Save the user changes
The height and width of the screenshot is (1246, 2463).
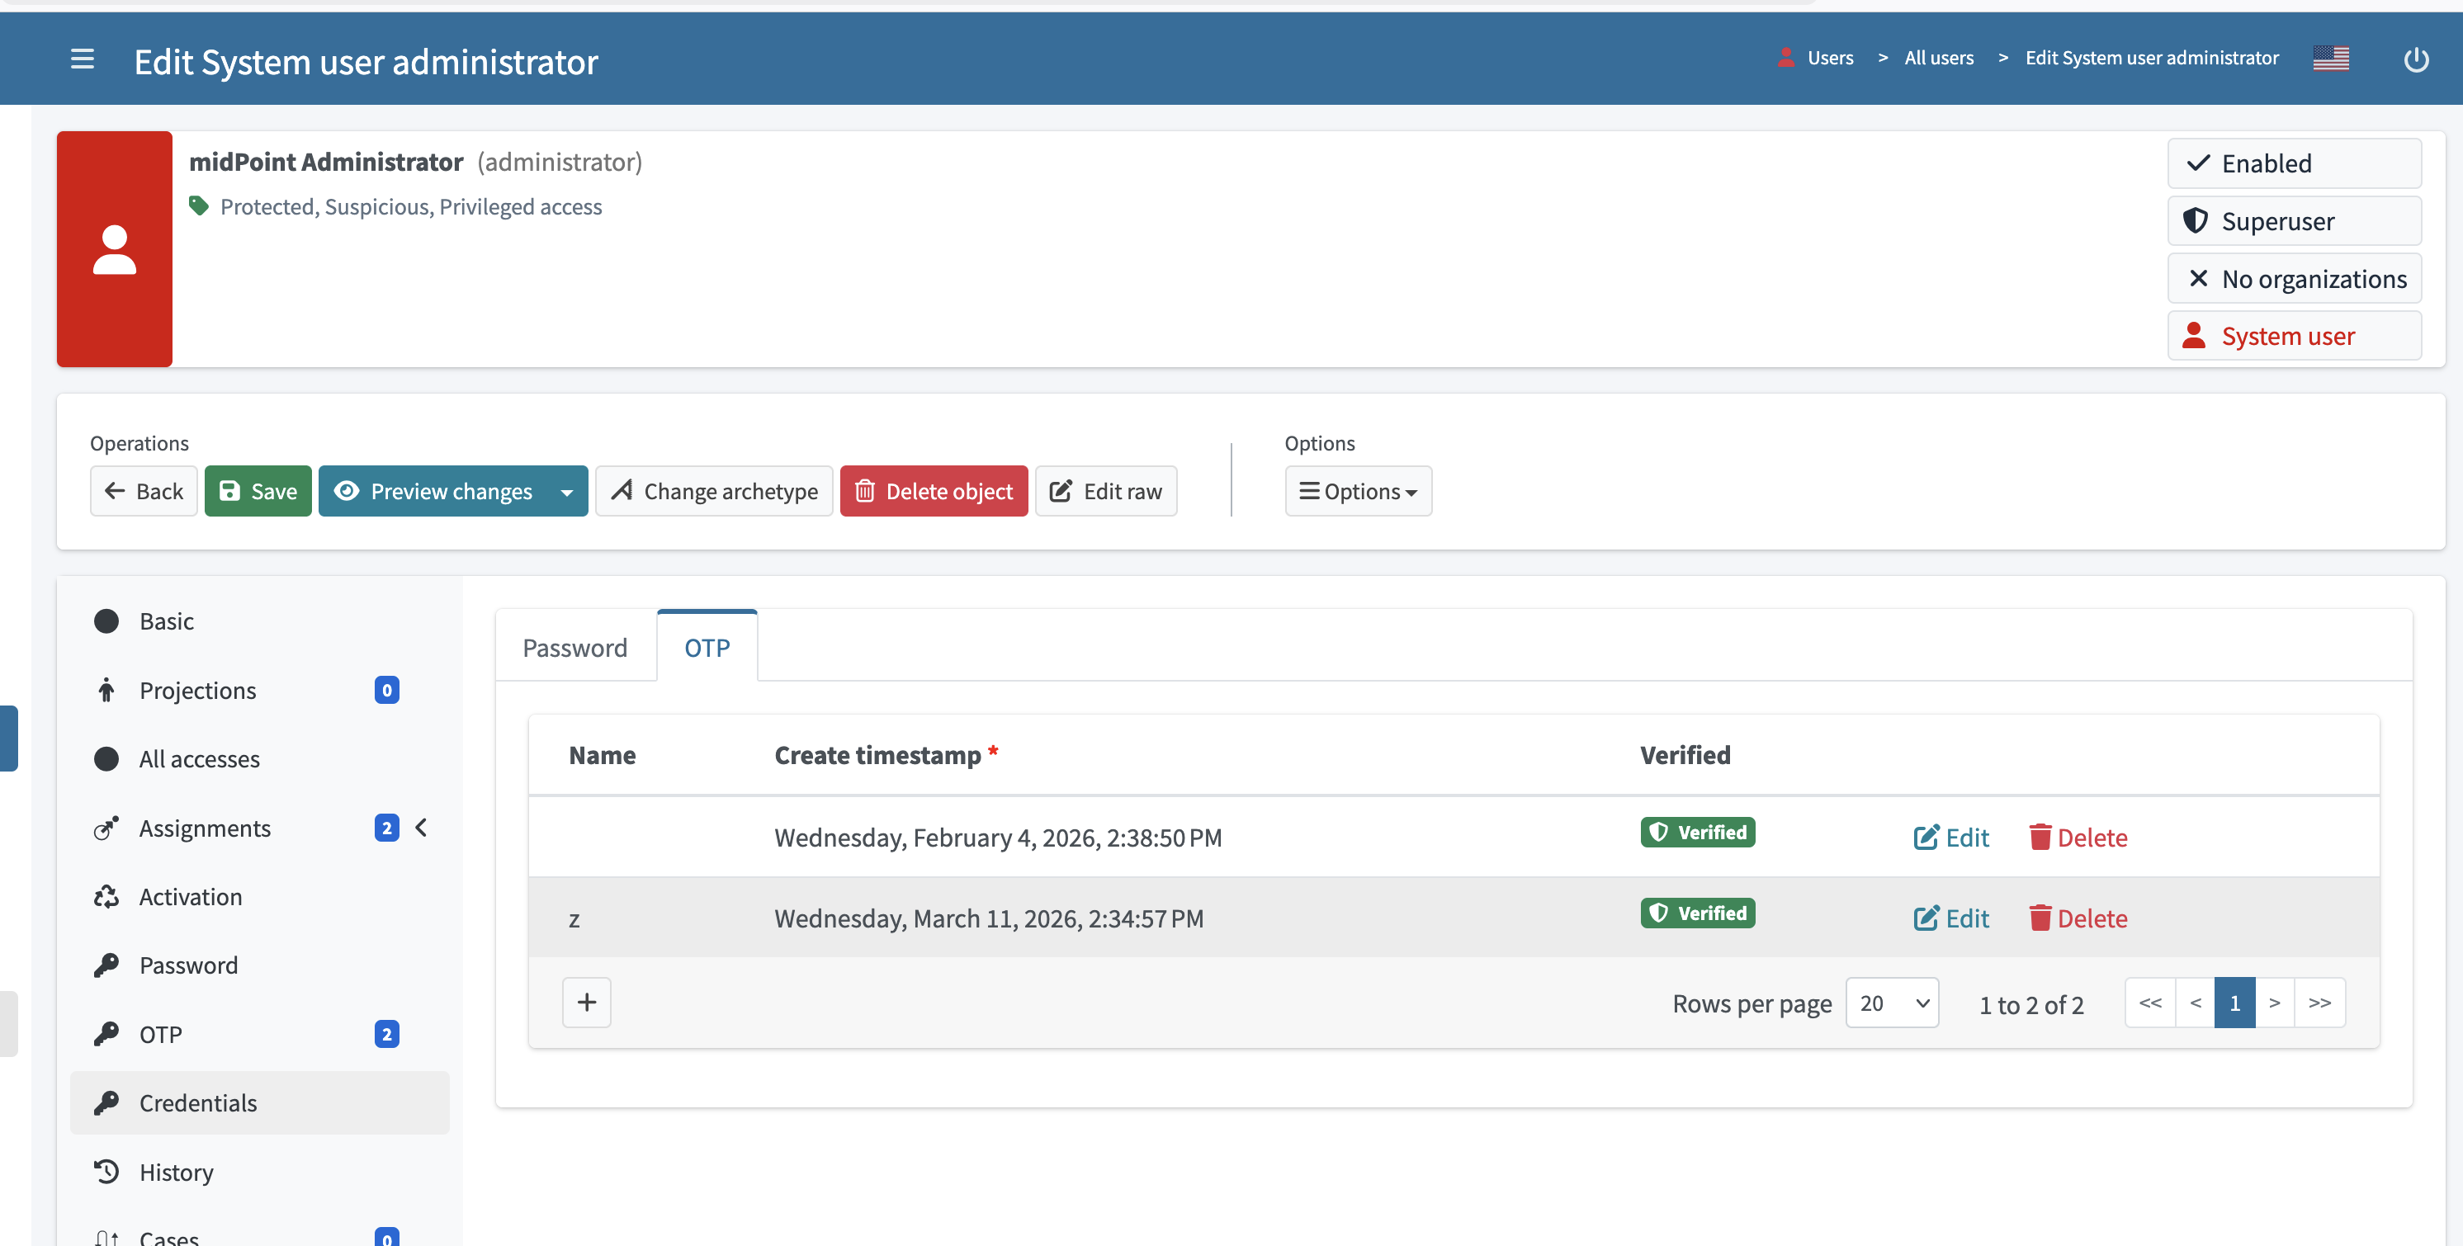pos(258,491)
